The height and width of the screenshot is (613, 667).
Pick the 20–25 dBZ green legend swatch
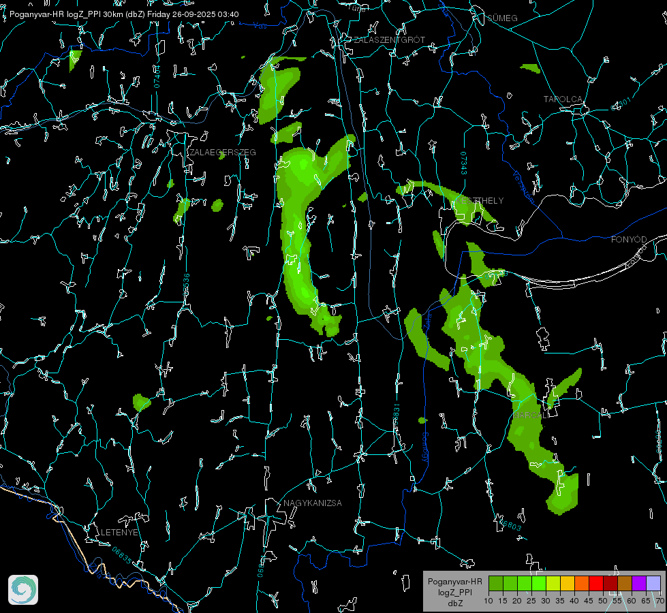pos(525,584)
